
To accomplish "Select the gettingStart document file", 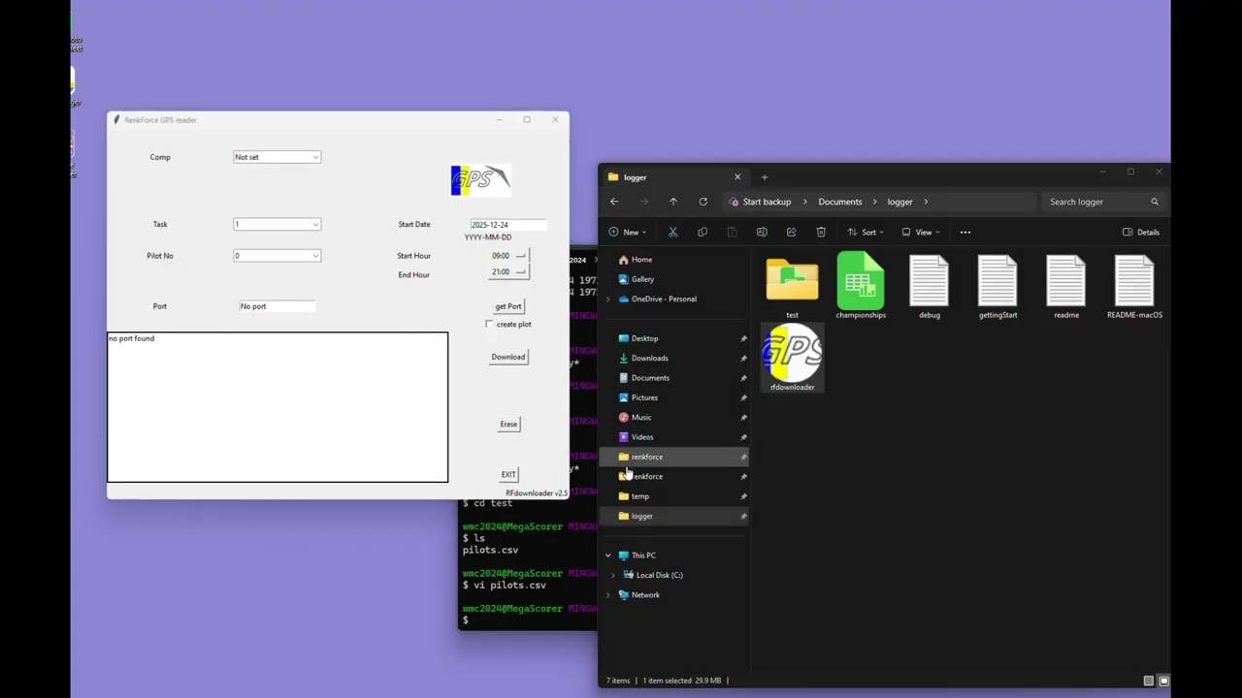I will click(x=997, y=285).
